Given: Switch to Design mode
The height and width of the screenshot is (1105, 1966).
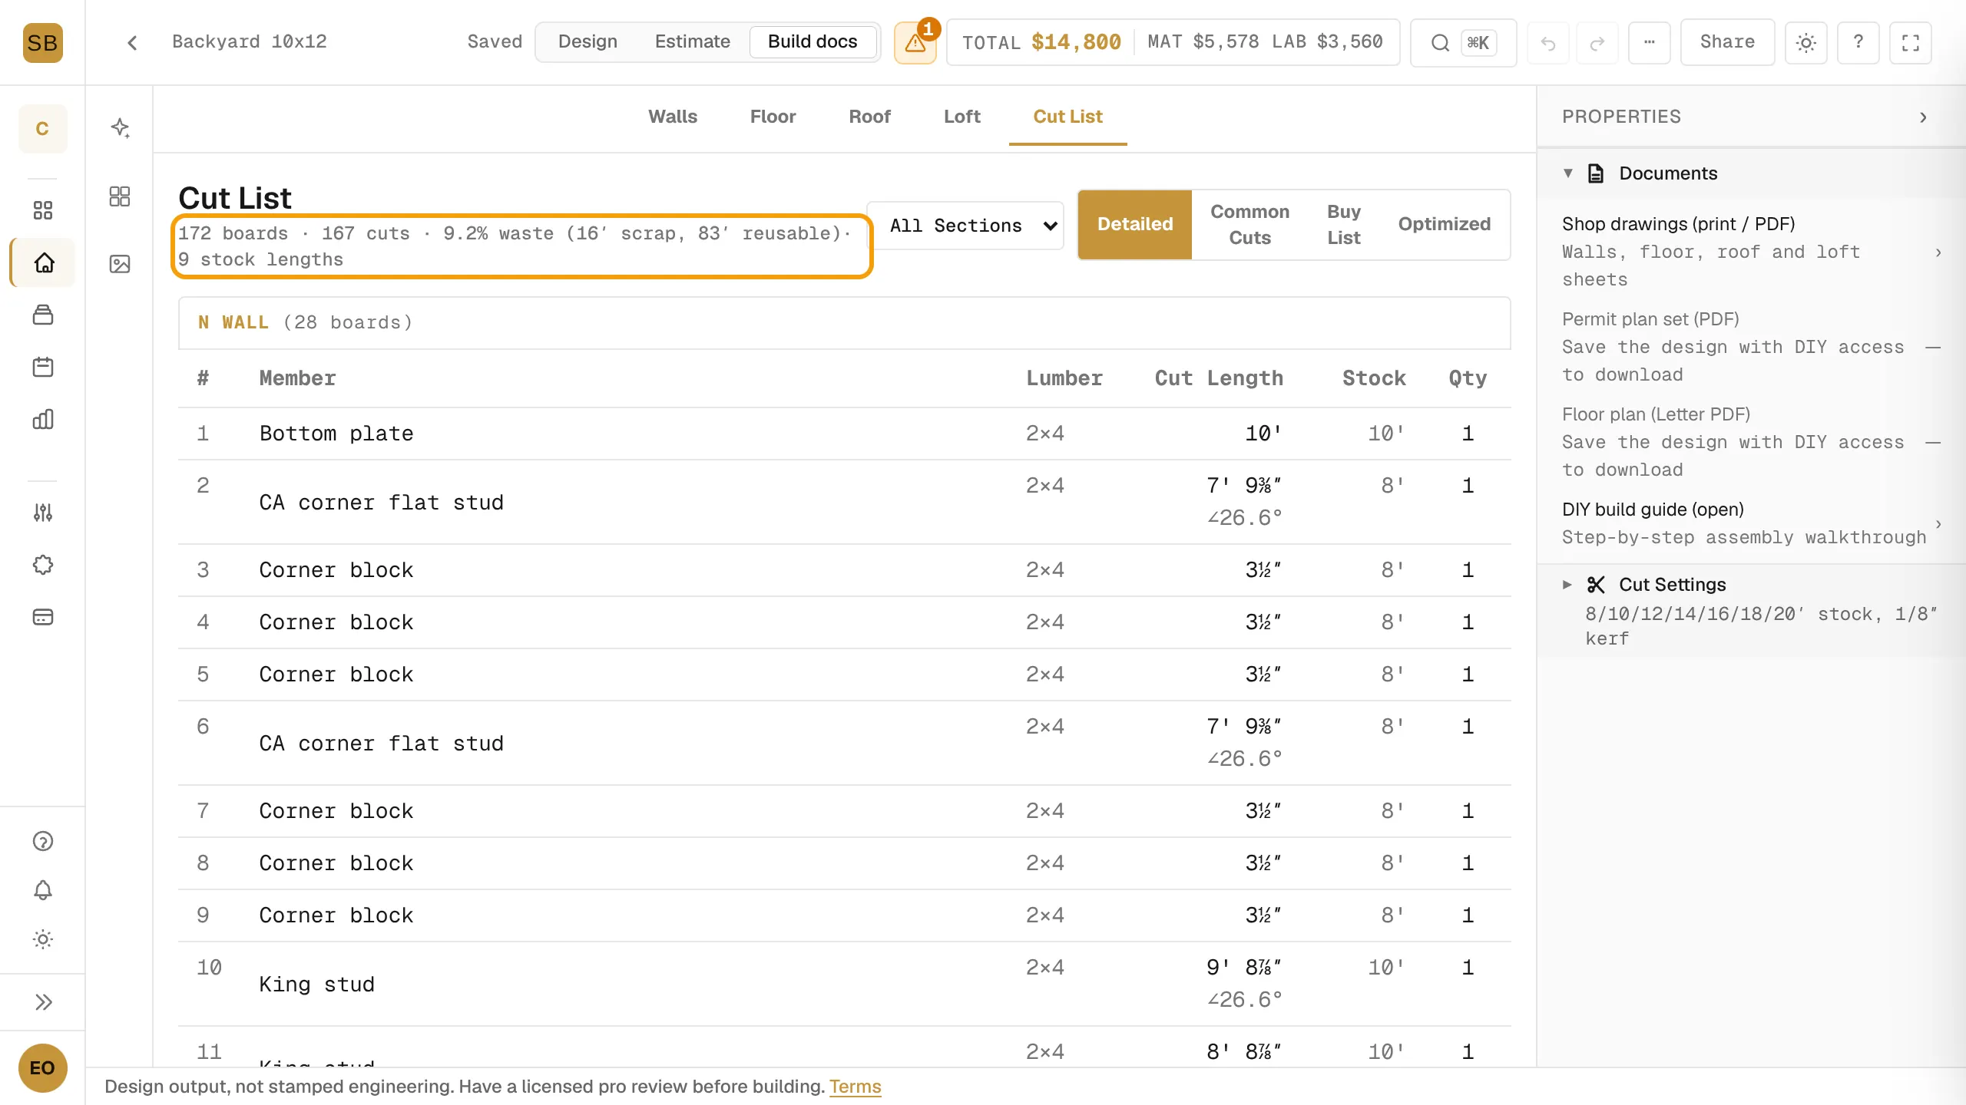Looking at the screenshot, I should coord(587,42).
